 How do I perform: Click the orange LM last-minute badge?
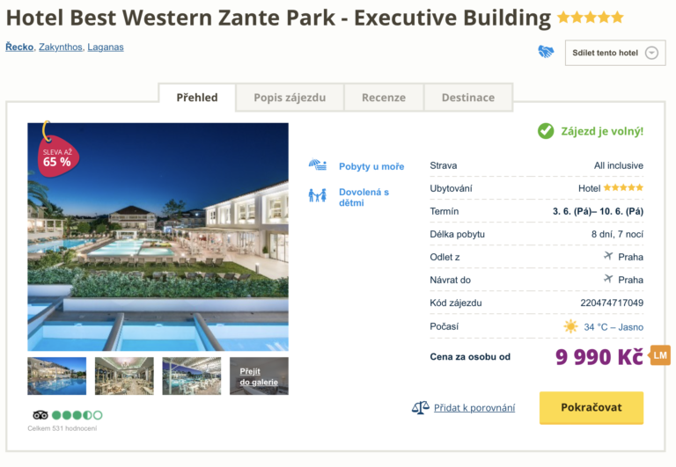pos(660,355)
